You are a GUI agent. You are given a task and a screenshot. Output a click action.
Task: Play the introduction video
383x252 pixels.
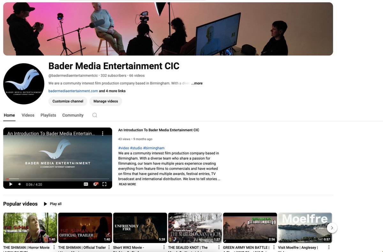(11, 184)
